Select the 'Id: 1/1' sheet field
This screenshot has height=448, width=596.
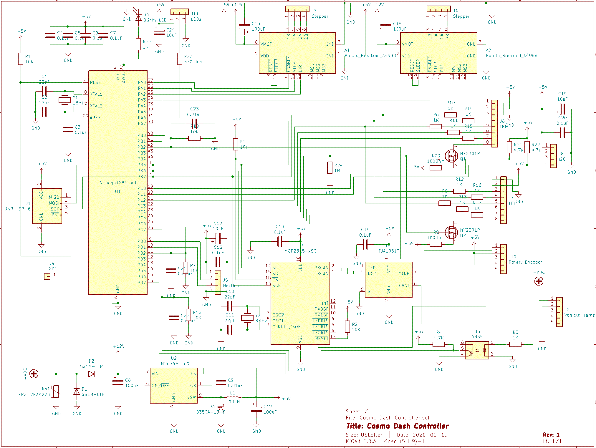coord(552,441)
